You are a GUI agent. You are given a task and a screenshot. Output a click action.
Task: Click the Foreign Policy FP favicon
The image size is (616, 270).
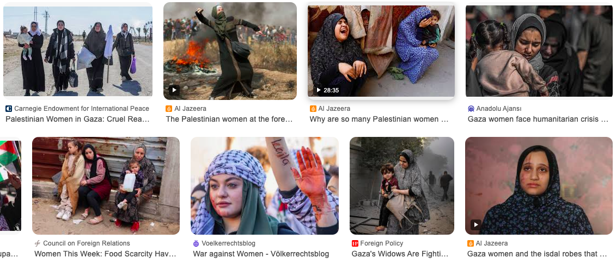[x=355, y=243]
